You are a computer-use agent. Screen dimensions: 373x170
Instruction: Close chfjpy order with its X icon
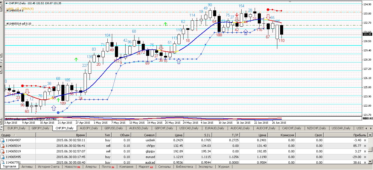[365, 146]
